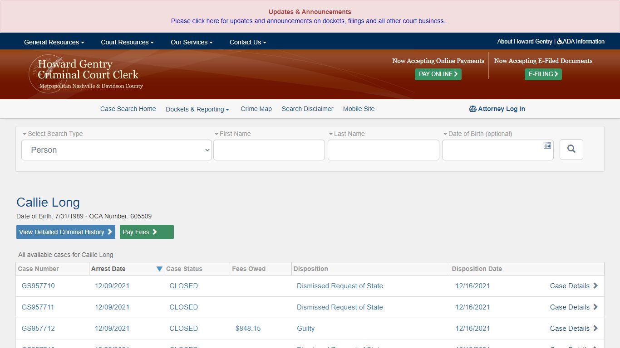
Task: Click the Callie Long name heading
Action: coord(48,202)
